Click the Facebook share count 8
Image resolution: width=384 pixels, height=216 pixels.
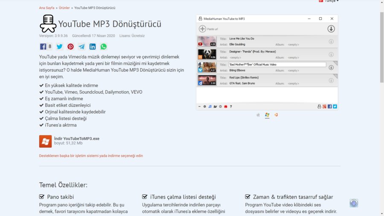click(x=50, y=46)
